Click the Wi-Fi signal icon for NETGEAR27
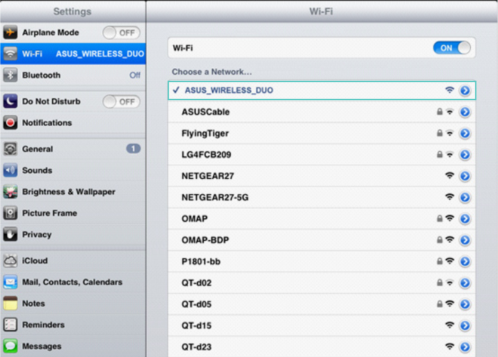The height and width of the screenshot is (357, 498). (449, 175)
